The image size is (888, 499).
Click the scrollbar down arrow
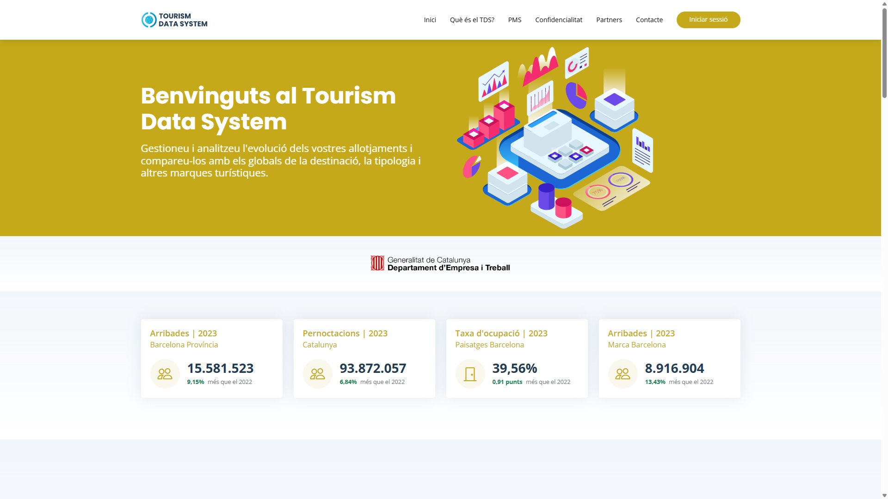click(x=884, y=495)
